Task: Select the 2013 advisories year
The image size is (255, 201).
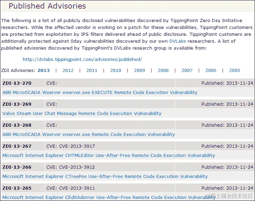Action: 43,71
